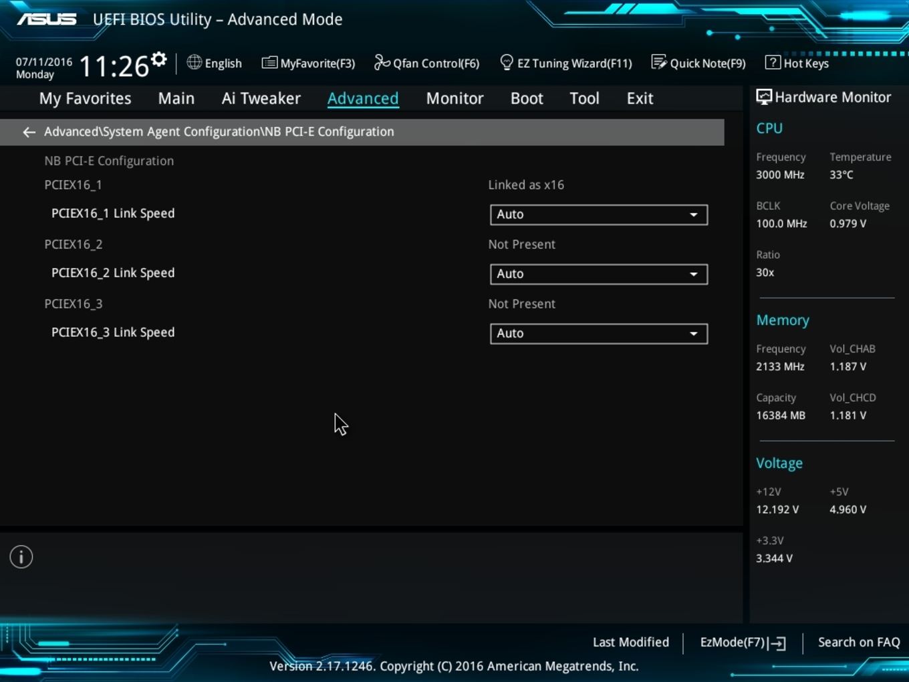Switch to the Exit tab
The image size is (909, 682).
pyautogui.click(x=640, y=98)
